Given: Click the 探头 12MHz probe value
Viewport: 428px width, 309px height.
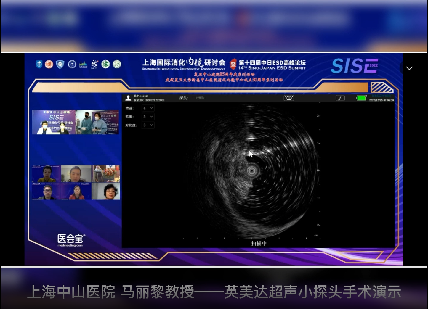Looking at the screenshot, I should pos(200,98).
